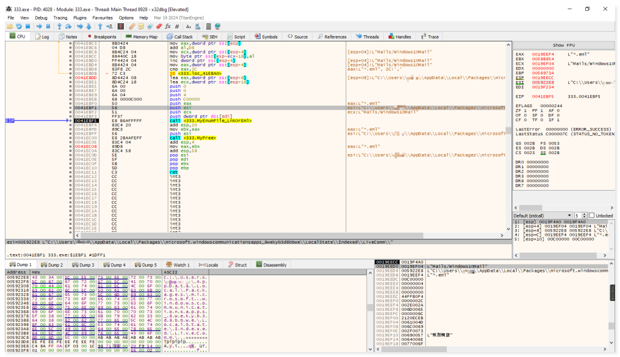Open the fx functions toolbar icon

pyautogui.click(x=168, y=27)
